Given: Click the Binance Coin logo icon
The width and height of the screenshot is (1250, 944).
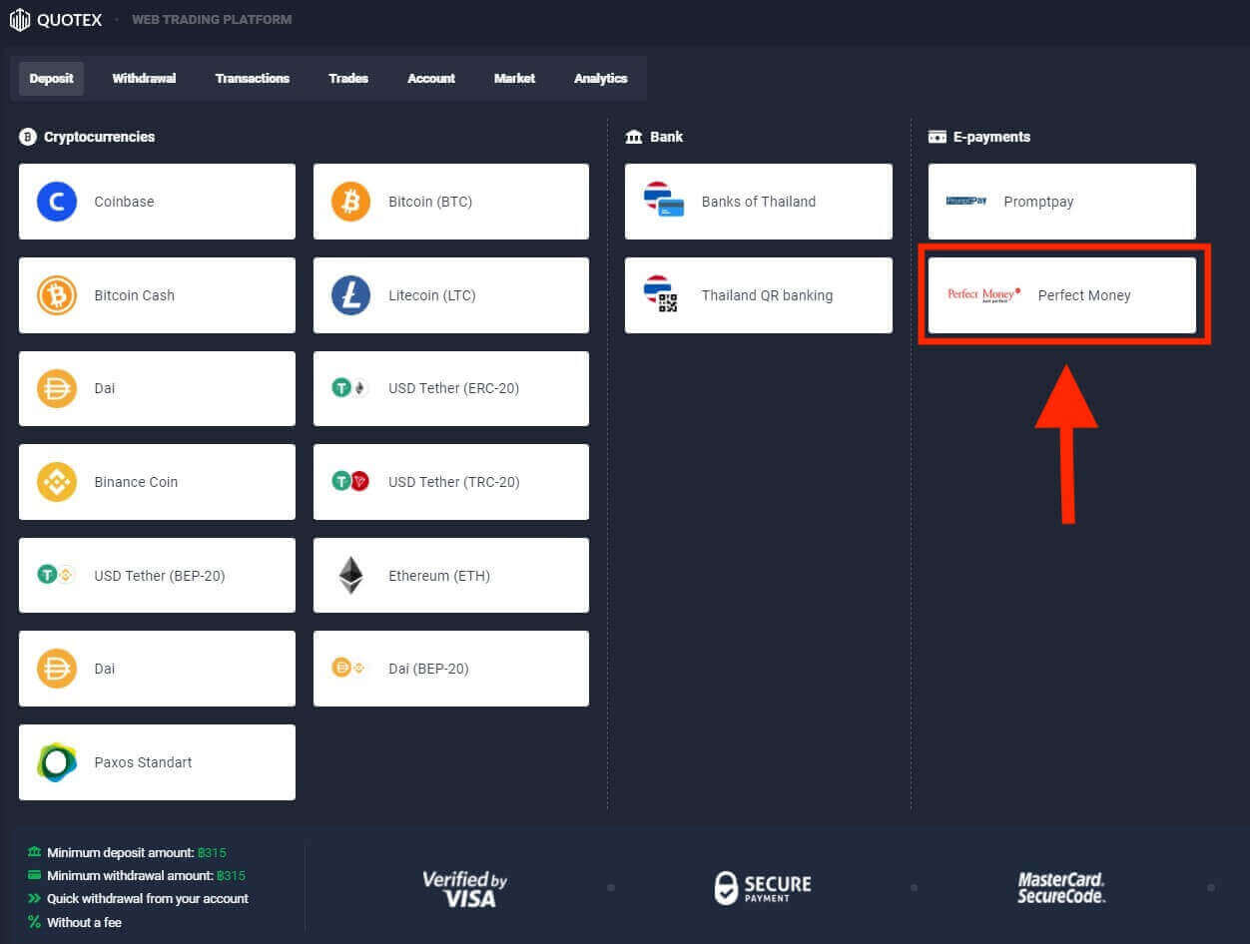Looking at the screenshot, I should (57, 482).
